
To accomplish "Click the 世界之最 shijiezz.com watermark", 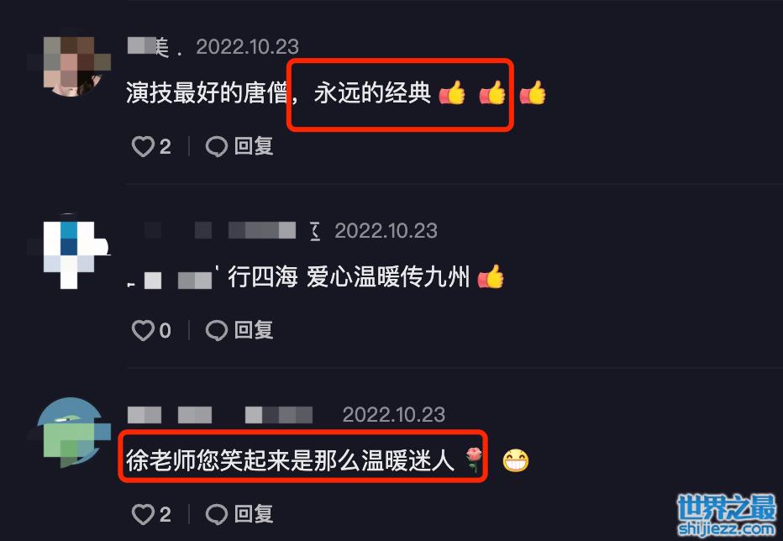I will pos(727,516).
